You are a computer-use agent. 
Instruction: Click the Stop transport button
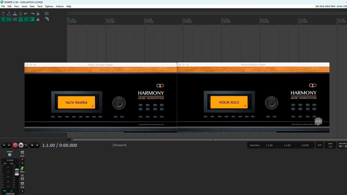coord(32,145)
